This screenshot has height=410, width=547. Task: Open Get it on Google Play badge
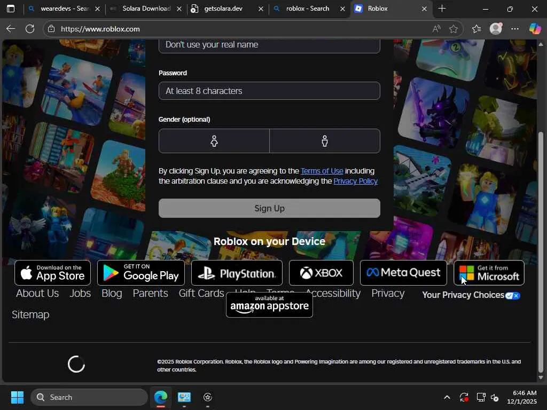click(x=141, y=273)
